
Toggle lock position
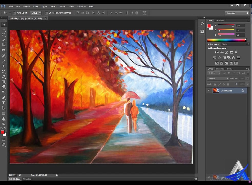coord(224,84)
